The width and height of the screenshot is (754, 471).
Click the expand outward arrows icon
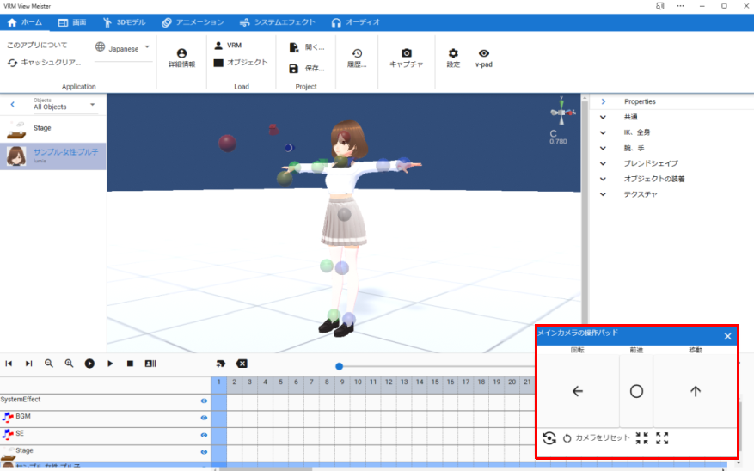662,437
